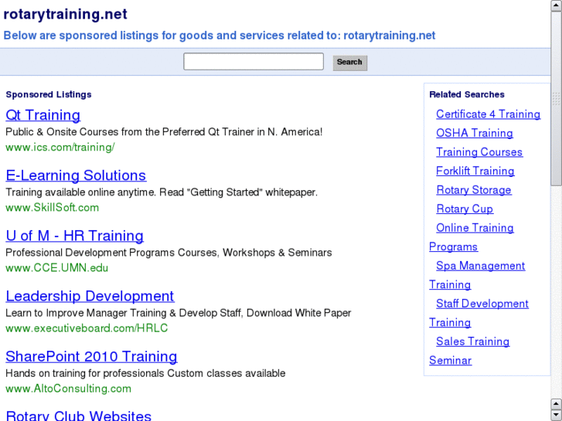Visit www.ics.com/training/ green URL

(x=60, y=148)
